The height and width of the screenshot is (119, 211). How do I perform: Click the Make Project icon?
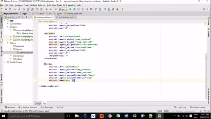click(x=56, y=9)
